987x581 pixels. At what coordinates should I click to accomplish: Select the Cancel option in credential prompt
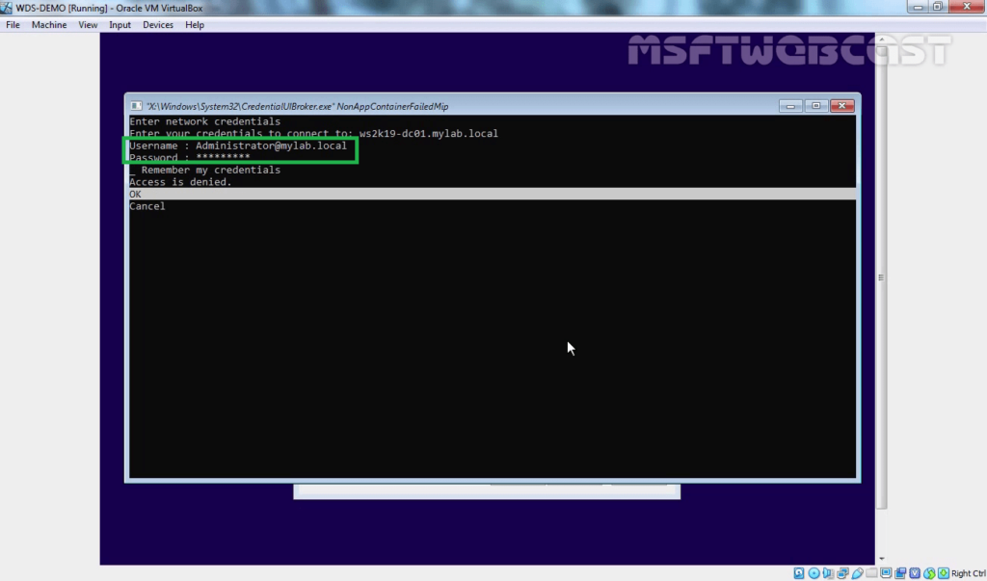pyautogui.click(x=147, y=206)
